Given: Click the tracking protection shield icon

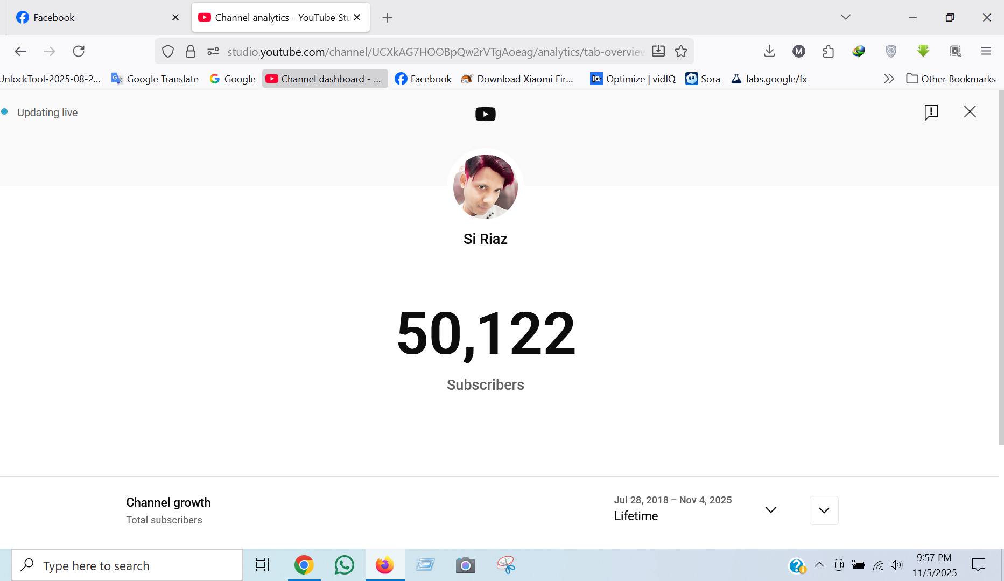Looking at the screenshot, I should pyautogui.click(x=168, y=51).
